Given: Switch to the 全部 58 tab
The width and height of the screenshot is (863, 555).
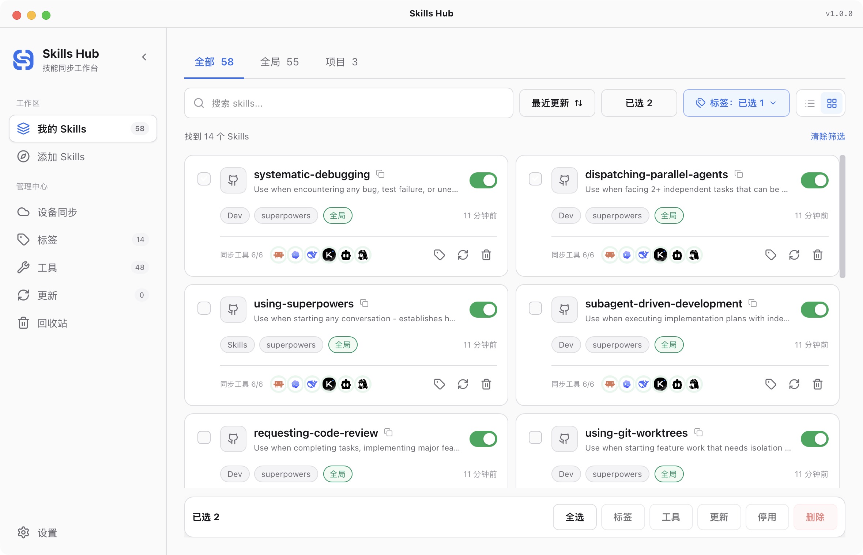Looking at the screenshot, I should [214, 62].
